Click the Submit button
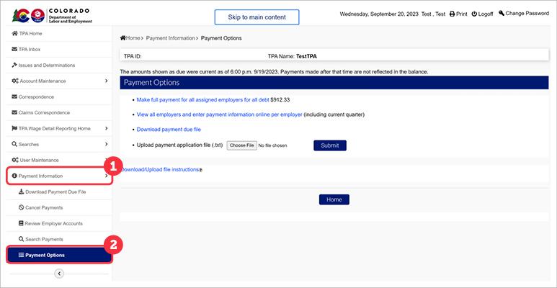 330,145
